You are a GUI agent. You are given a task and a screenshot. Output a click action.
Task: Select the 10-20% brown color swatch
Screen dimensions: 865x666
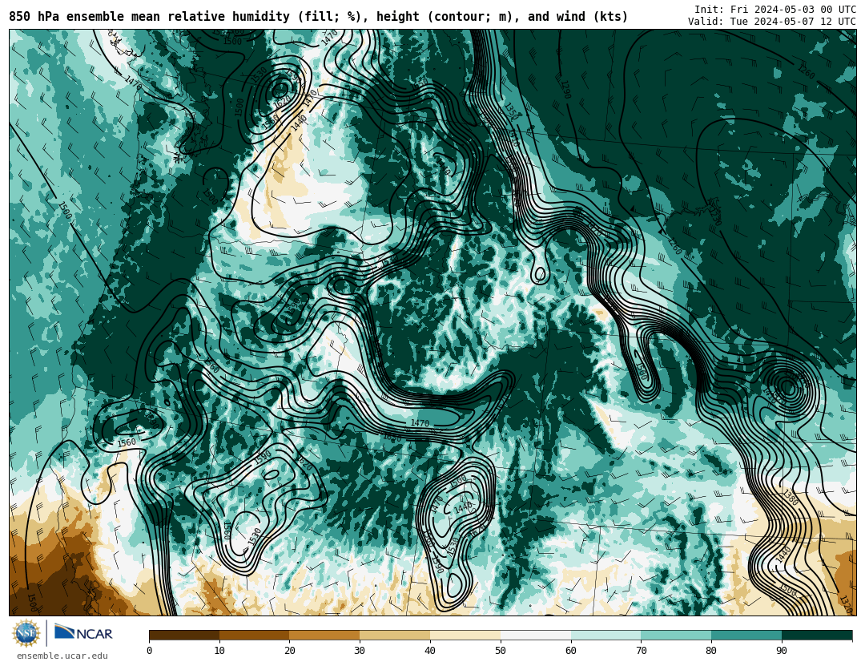(x=255, y=635)
